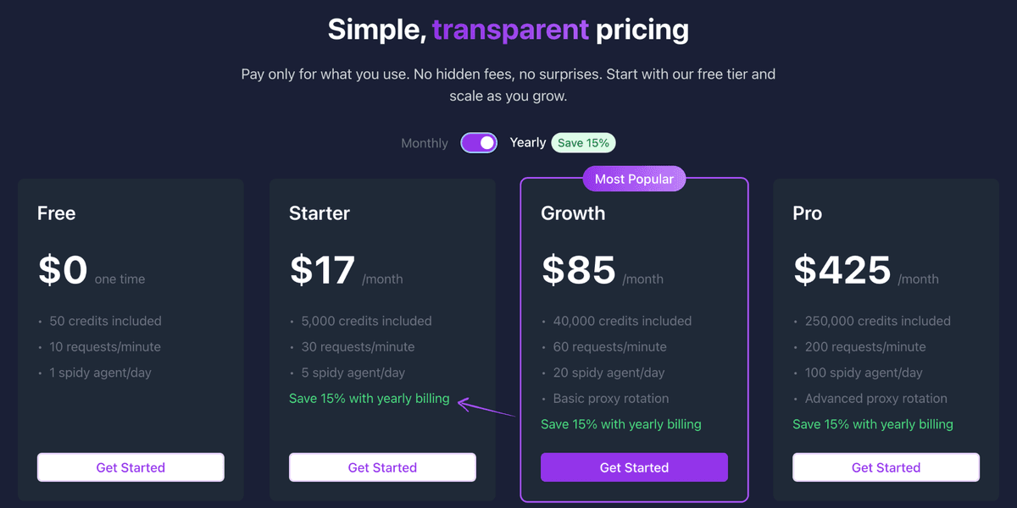This screenshot has height=508, width=1017.
Task: Click the Monthly label next to the toggle
Action: [424, 142]
